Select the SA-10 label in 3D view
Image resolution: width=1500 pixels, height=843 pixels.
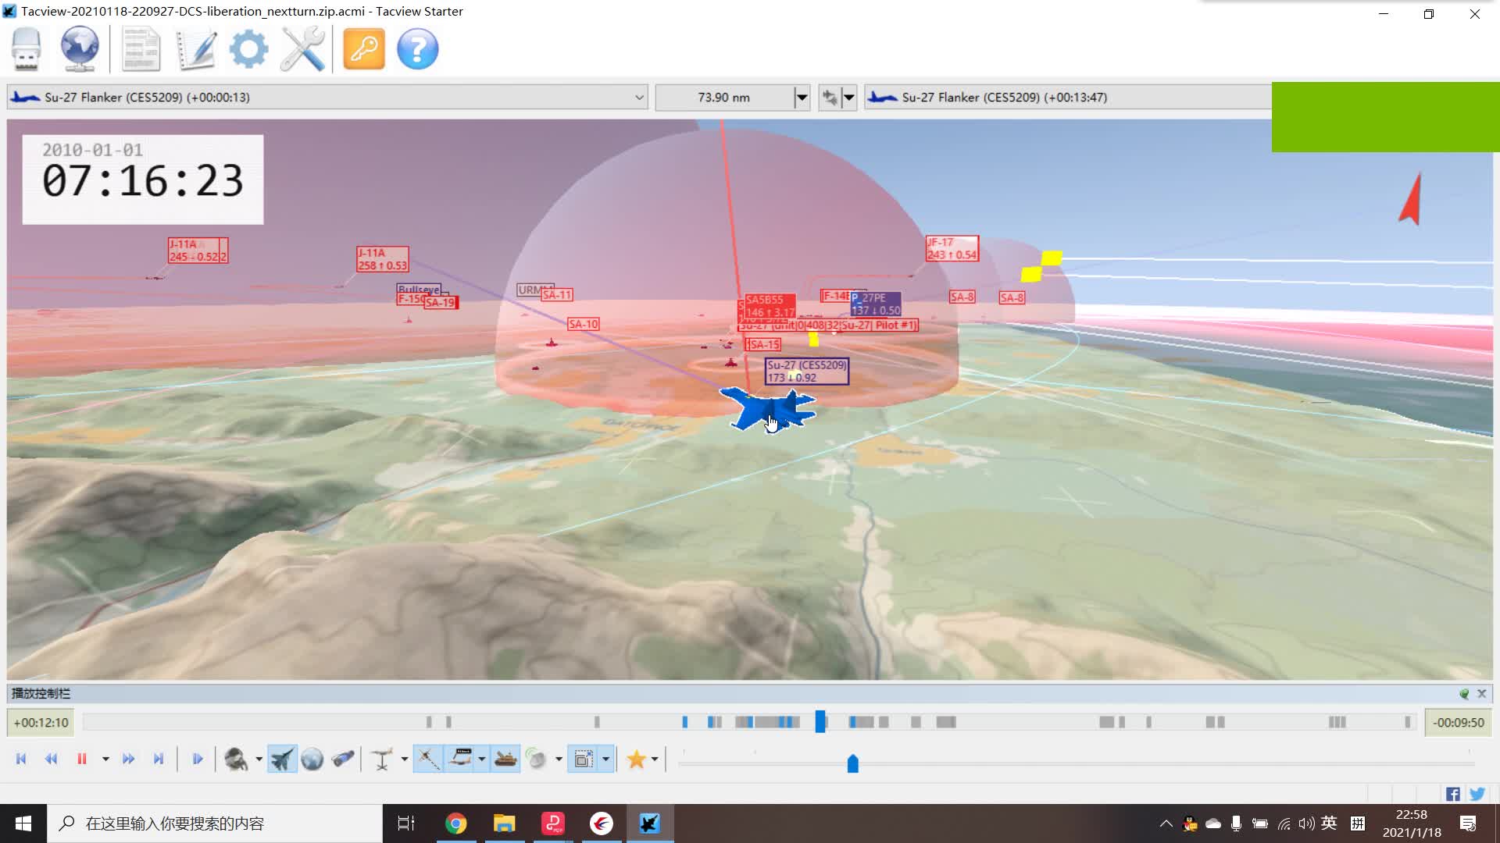[x=583, y=324]
